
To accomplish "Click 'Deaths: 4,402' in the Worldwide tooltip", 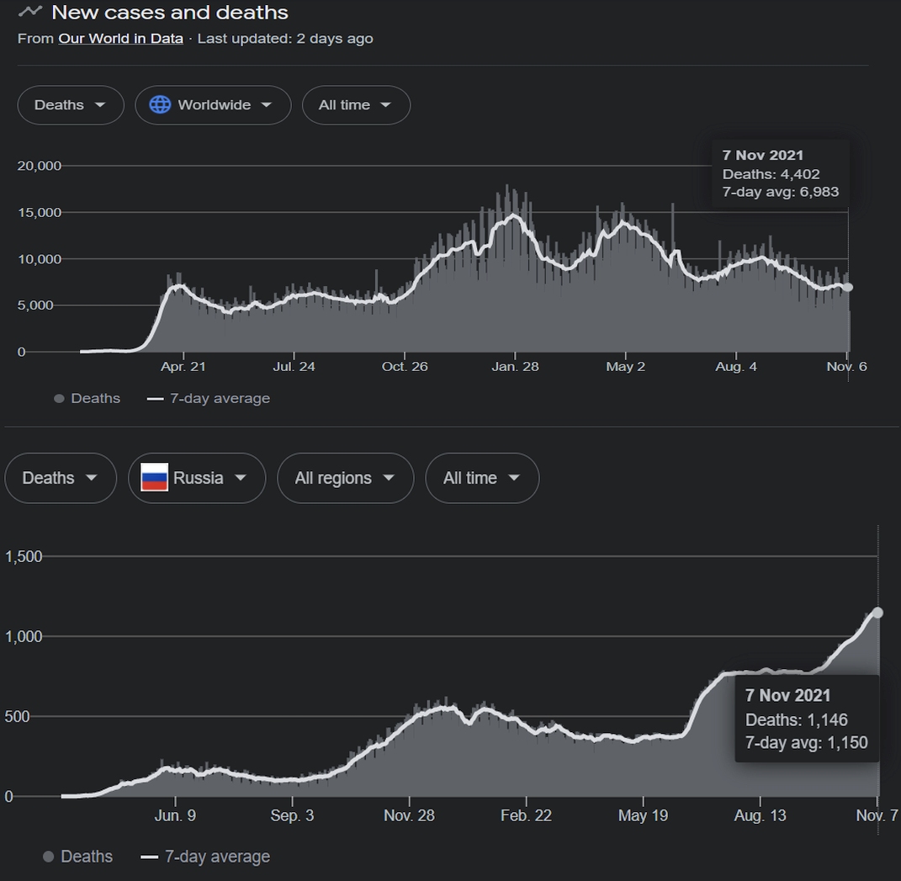I will pos(771,173).
